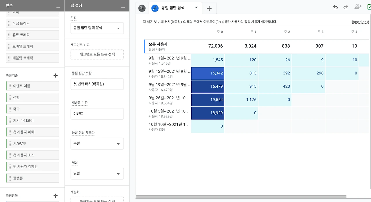Open the share exploration people icon
Image resolution: width=371 pixels, height=202 pixels.
click(358, 7)
